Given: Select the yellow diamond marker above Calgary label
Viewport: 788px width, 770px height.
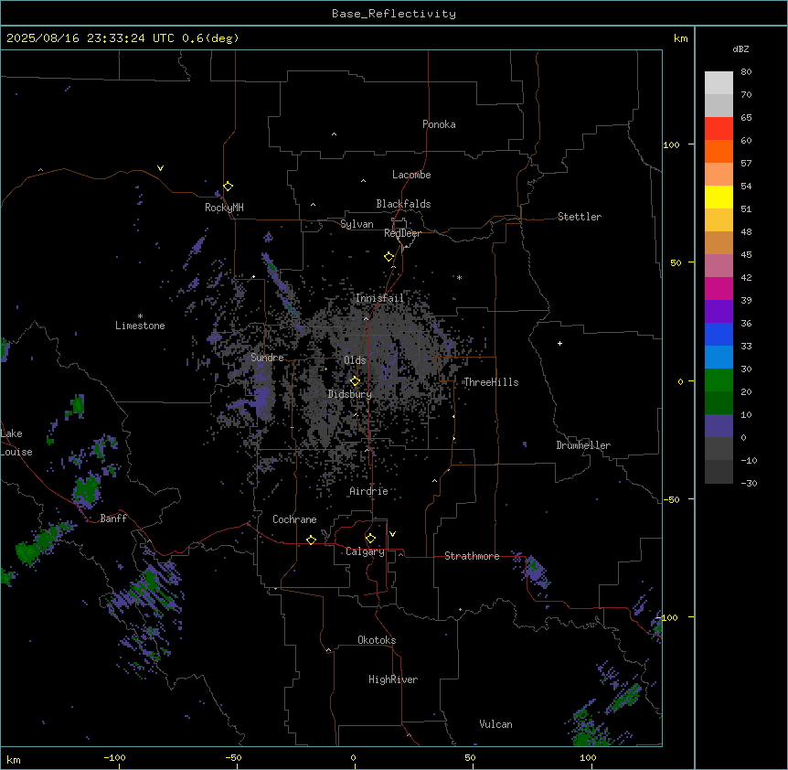Looking at the screenshot, I should click(370, 539).
